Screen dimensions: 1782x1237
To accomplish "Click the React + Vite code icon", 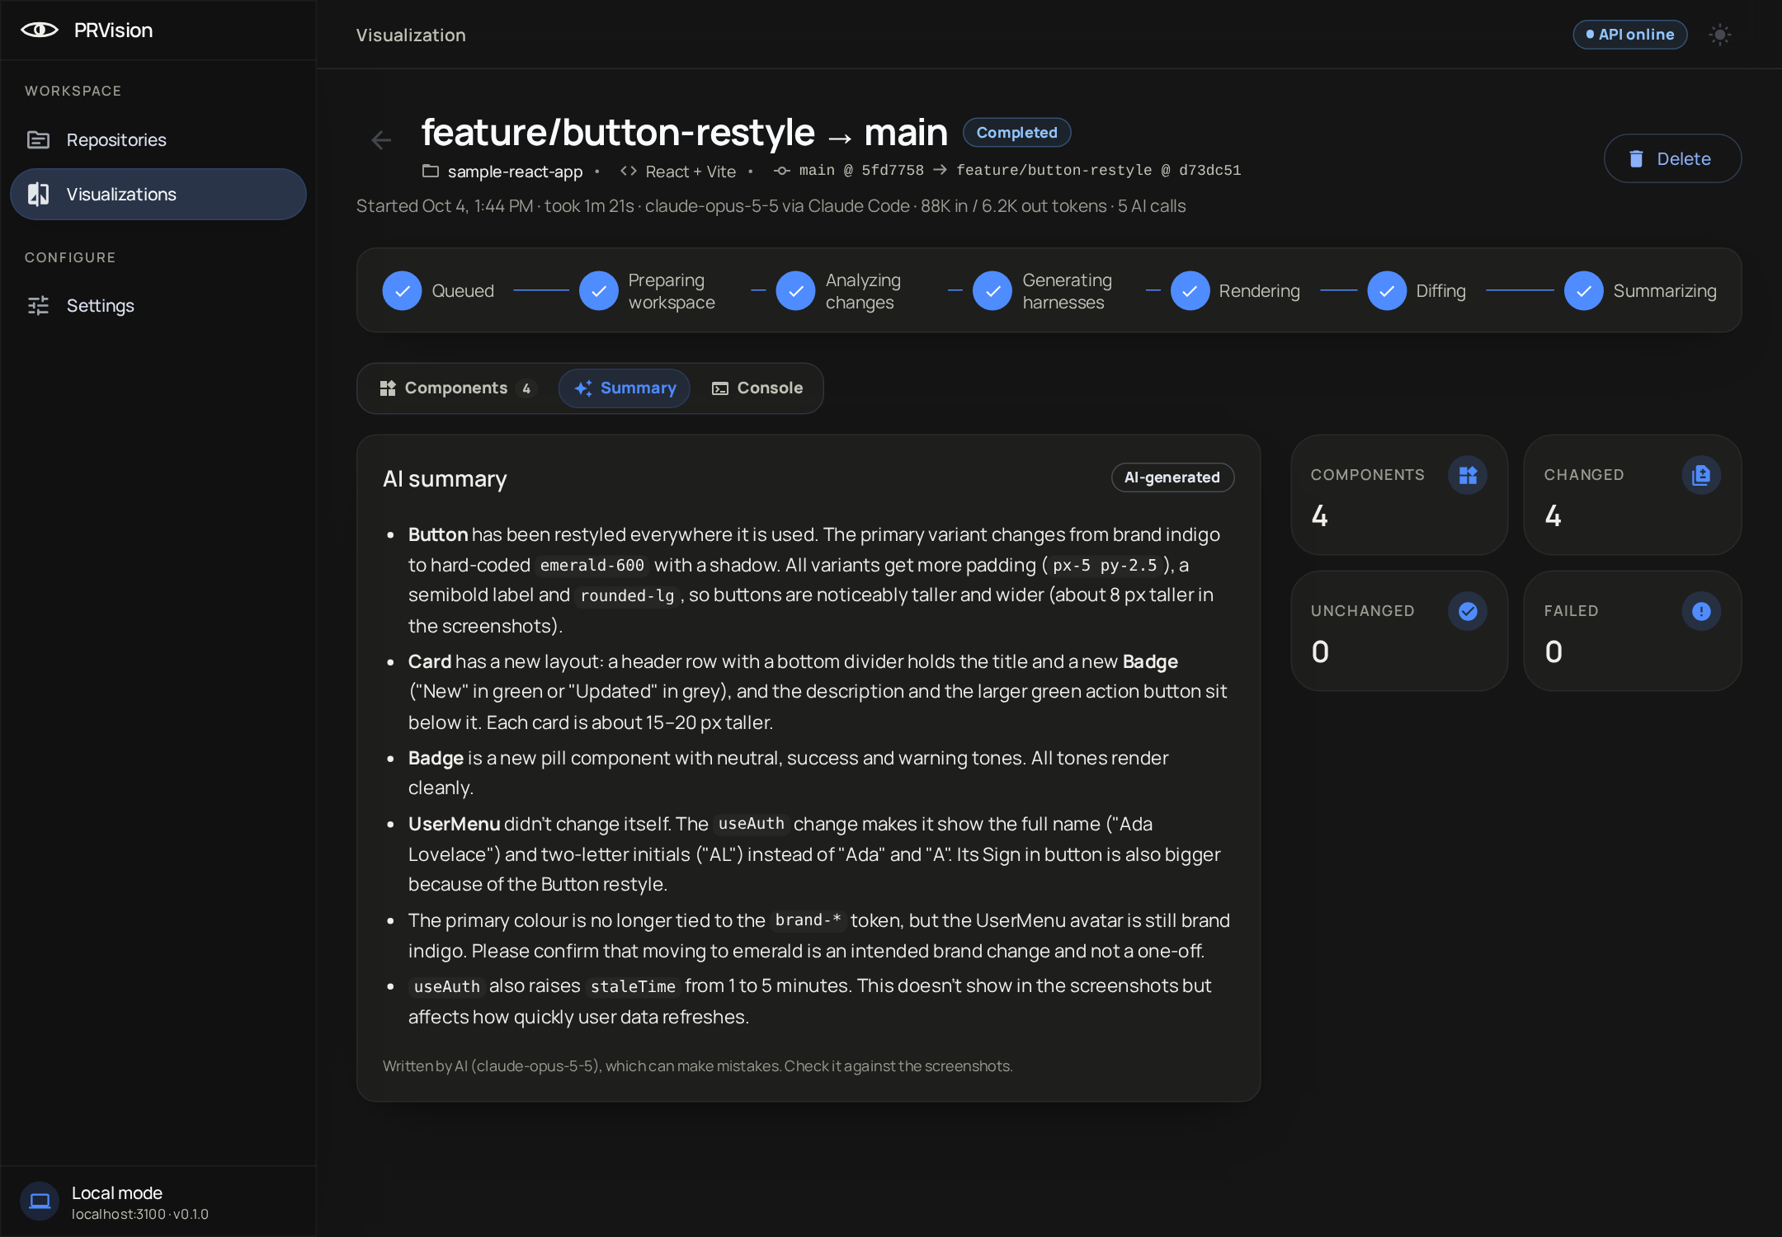I will tap(629, 171).
